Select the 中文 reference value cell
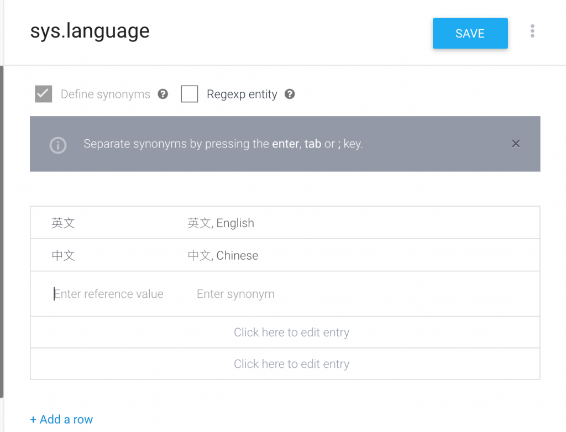 pyautogui.click(x=64, y=255)
